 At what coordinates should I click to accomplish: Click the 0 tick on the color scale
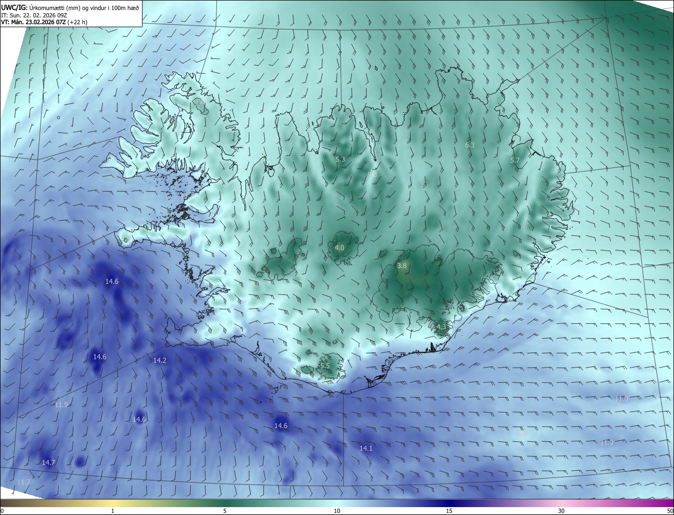tap(2, 511)
